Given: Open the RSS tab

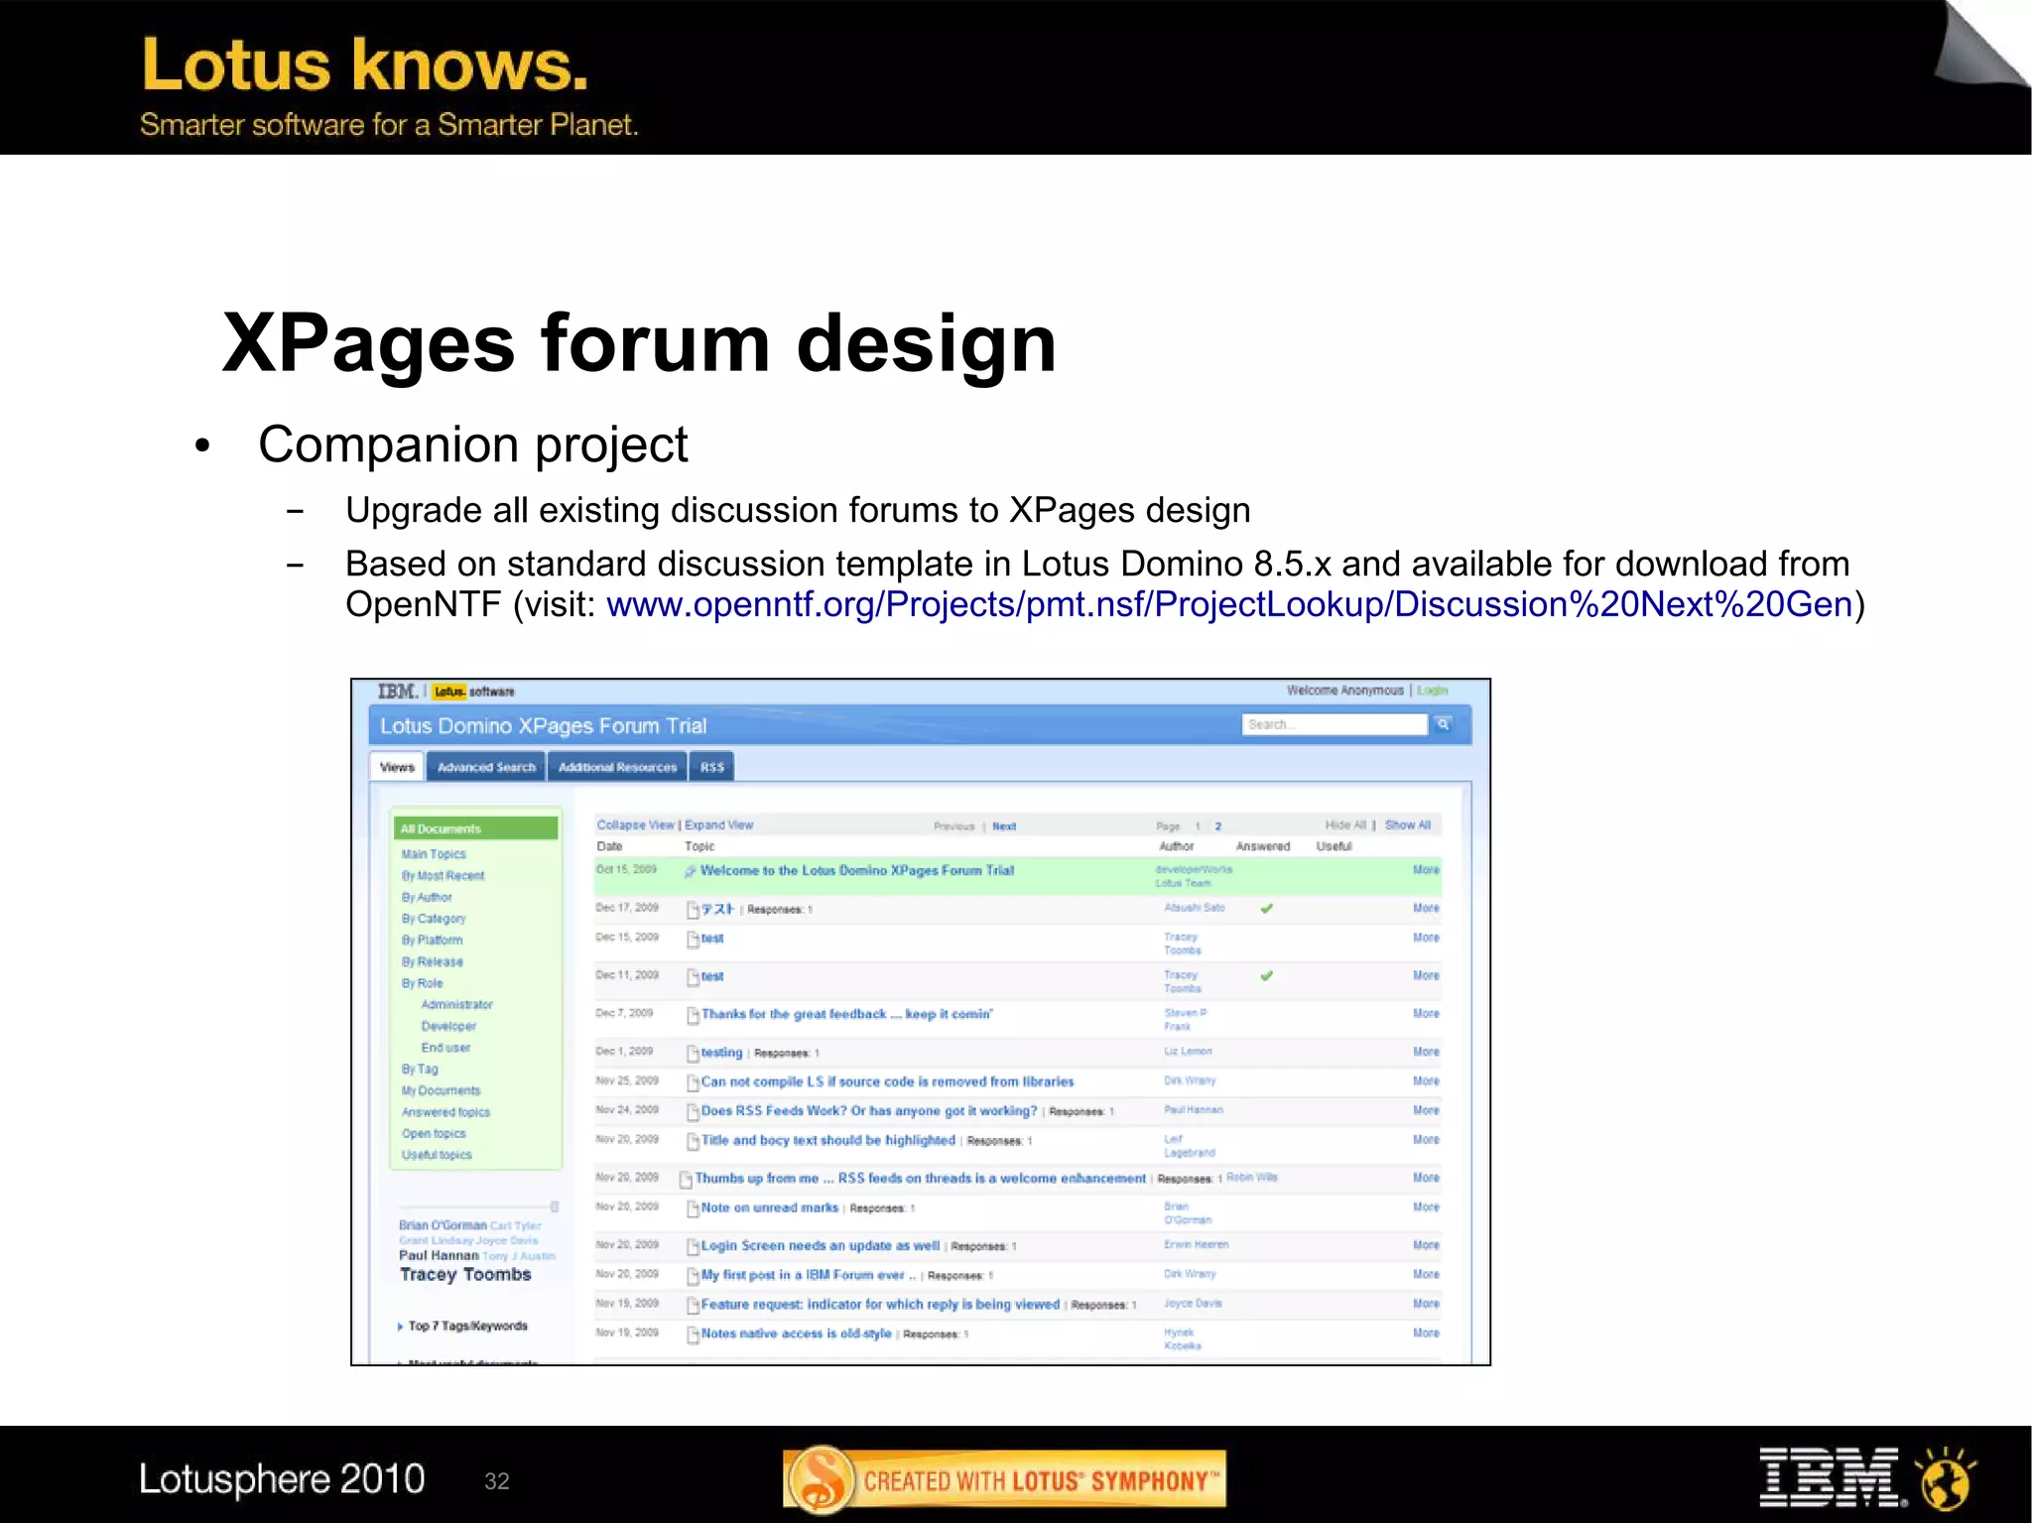Looking at the screenshot, I should click(x=711, y=767).
